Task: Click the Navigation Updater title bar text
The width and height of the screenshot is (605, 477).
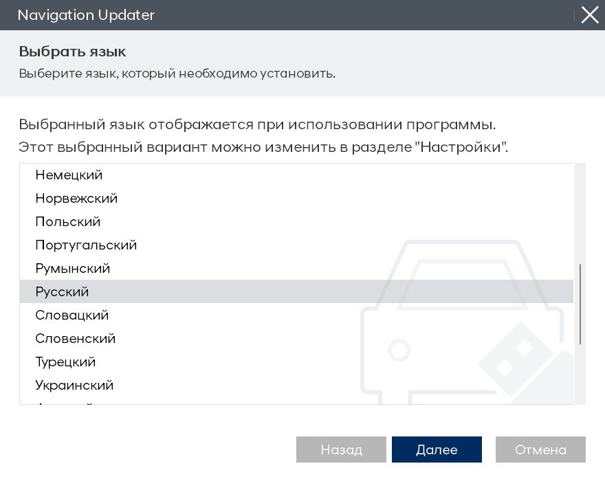Action: 86,15
